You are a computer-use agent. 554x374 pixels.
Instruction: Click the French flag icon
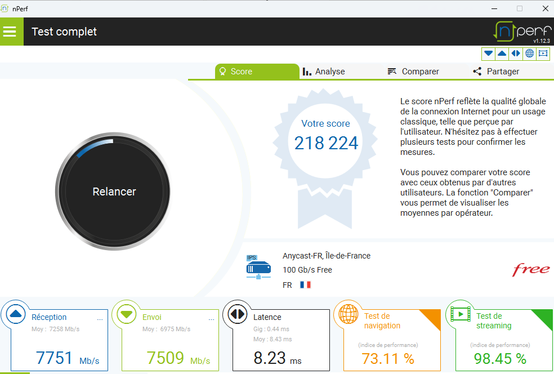click(x=305, y=284)
